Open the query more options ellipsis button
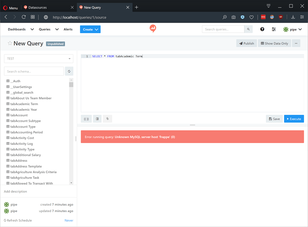 coord(296,43)
